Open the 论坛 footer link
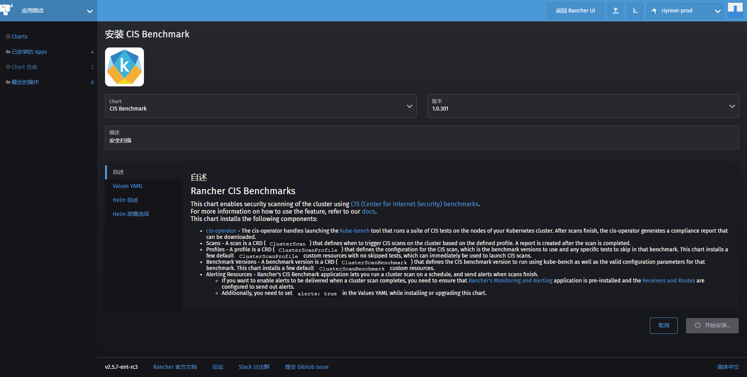Screen dimensions: 747x377 pyautogui.click(x=218, y=367)
